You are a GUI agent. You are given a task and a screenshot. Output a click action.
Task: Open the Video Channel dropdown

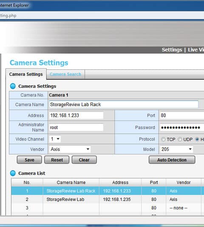[55, 139]
